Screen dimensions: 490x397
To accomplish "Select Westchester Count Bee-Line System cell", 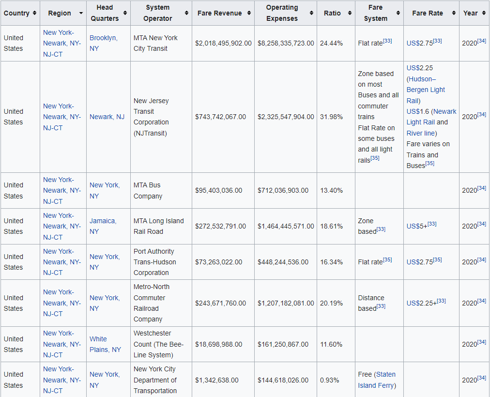I will click(x=161, y=344).
